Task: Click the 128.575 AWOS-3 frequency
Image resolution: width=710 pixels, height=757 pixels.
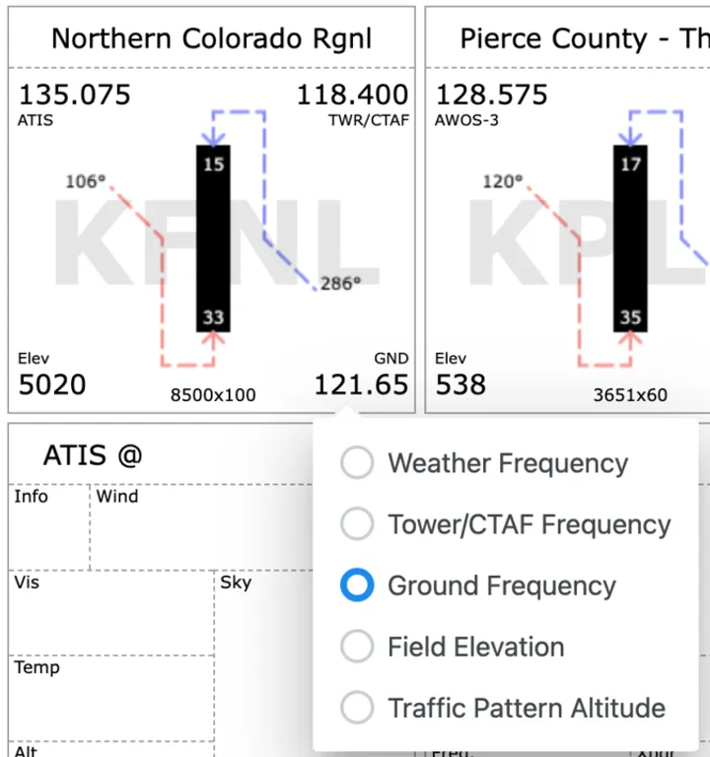Action: pyautogui.click(x=491, y=95)
